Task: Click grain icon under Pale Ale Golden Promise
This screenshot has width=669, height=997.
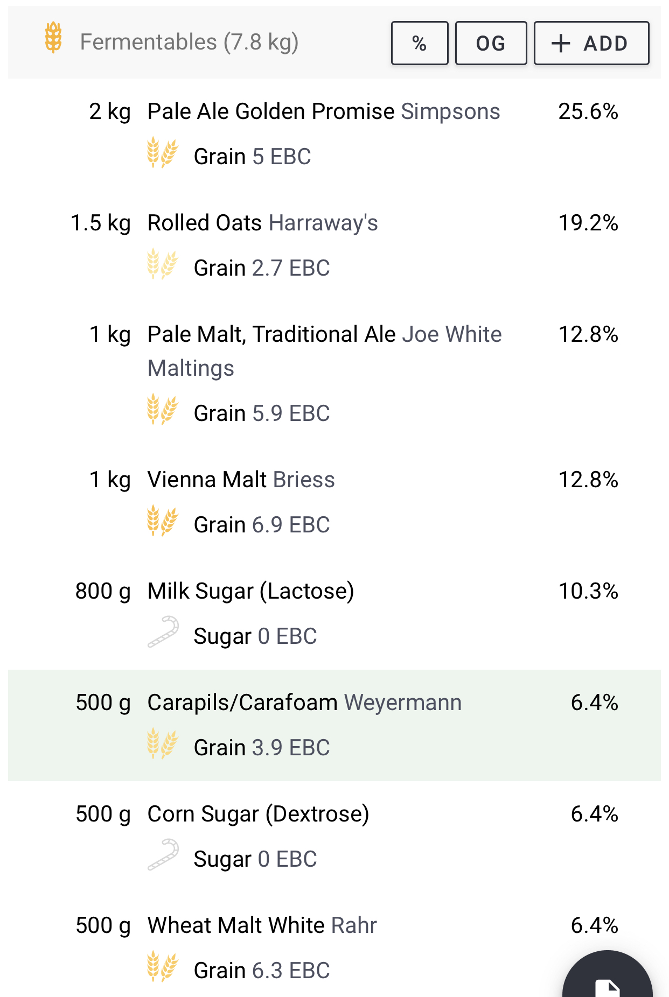Action: tap(162, 153)
